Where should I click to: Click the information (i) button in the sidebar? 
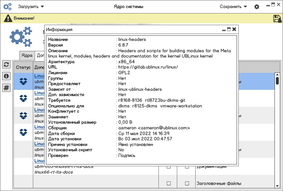pyautogui.click(x=6, y=76)
